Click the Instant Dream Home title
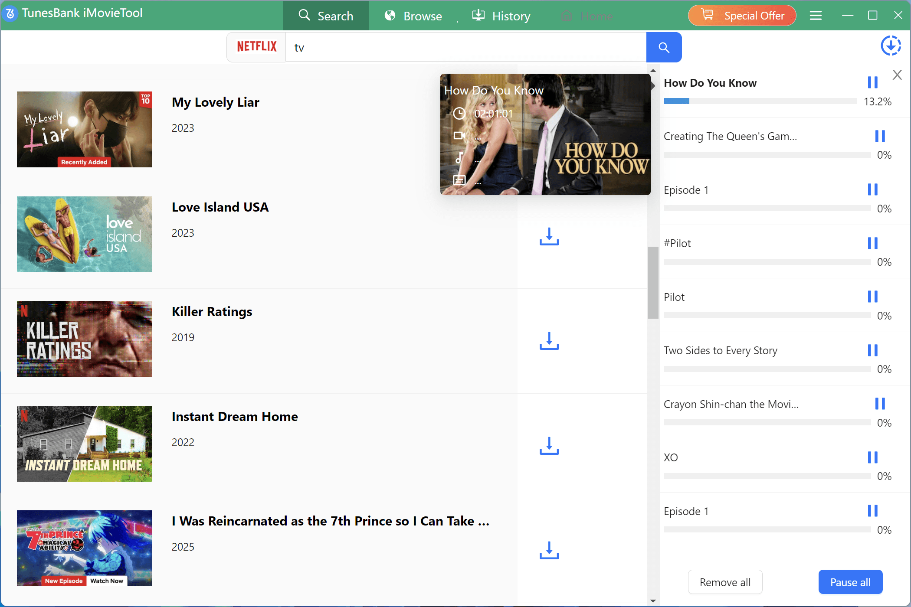911x607 pixels. pyautogui.click(x=235, y=417)
